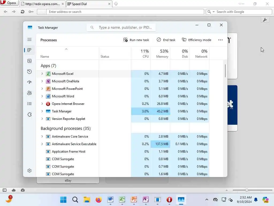The width and height of the screenshot is (274, 206).
Task: Expand Microsoft PowerPoint process row
Action: (x=42, y=89)
